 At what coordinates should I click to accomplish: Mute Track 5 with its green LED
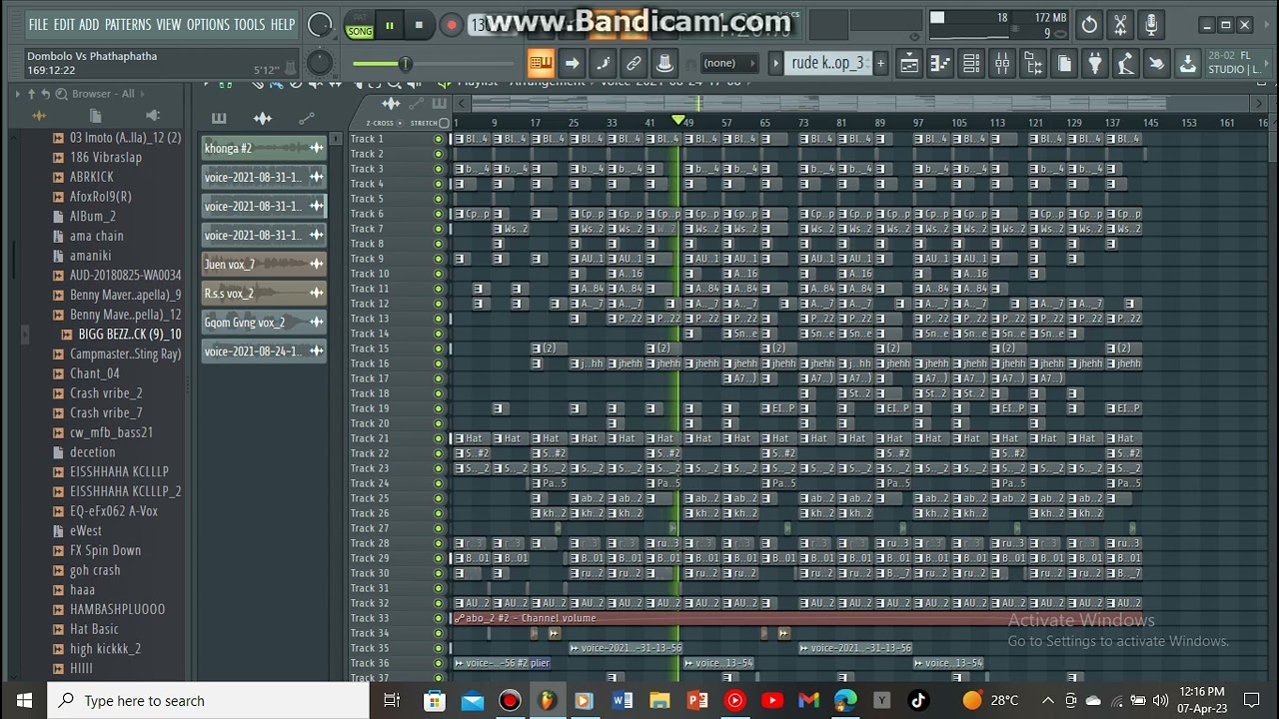coord(438,199)
